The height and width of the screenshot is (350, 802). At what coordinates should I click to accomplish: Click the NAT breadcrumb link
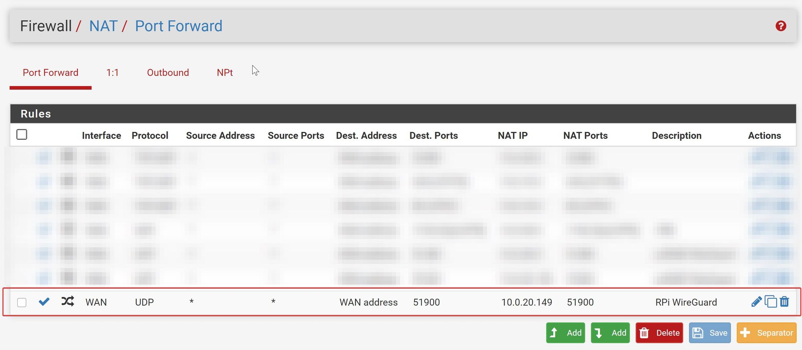point(103,26)
